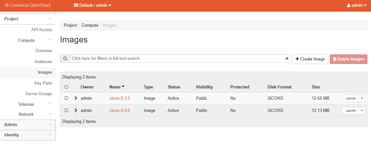Expand the cirros-0.4.0 row details chevron

coord(76,110)
